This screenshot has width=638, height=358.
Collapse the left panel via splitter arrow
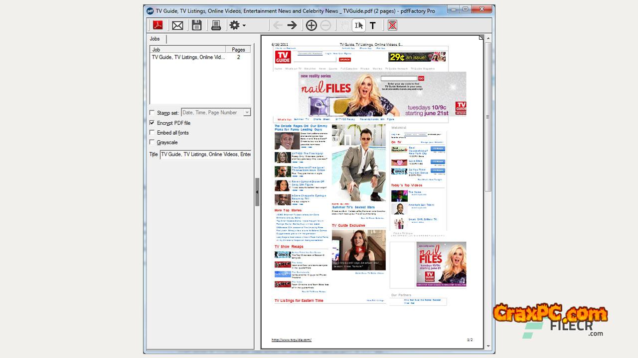tap(257, 192)
